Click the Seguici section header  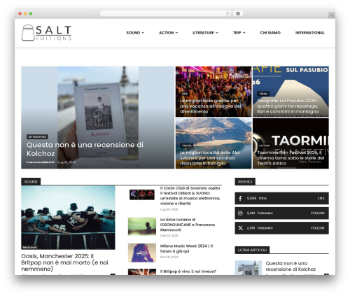[x=245, y=181]
